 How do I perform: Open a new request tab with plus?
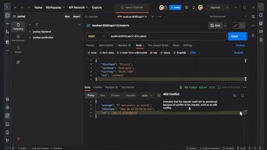pos(153,17)
